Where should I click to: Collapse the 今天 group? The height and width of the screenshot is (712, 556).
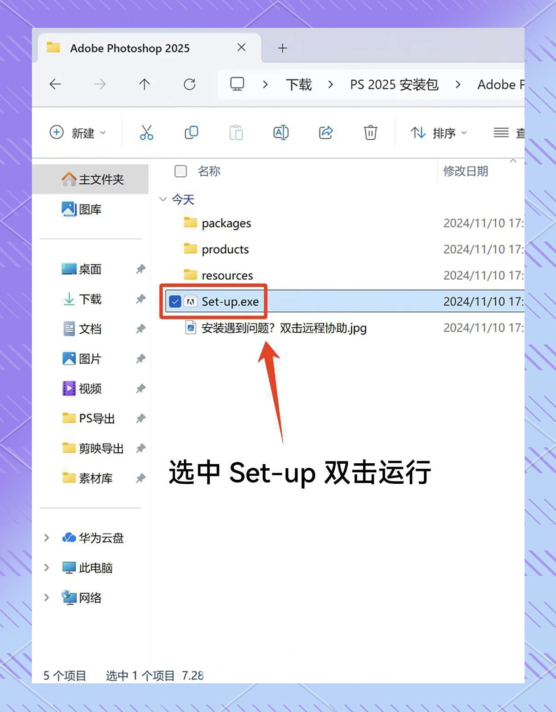tap(163, 199)
